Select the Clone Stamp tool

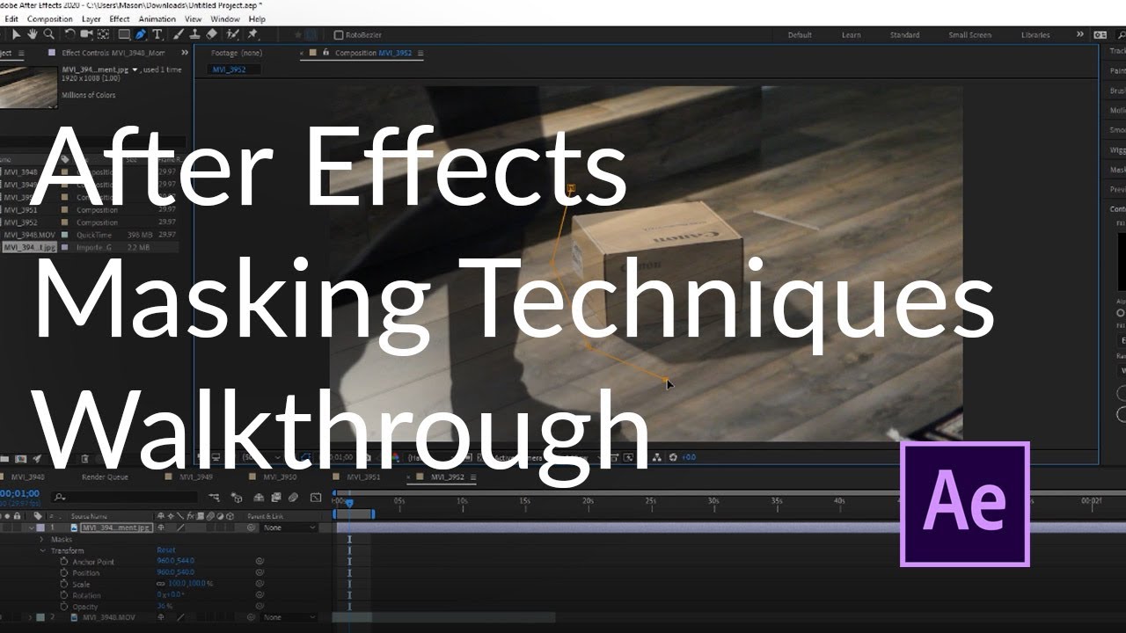click(x=194, y=34)
